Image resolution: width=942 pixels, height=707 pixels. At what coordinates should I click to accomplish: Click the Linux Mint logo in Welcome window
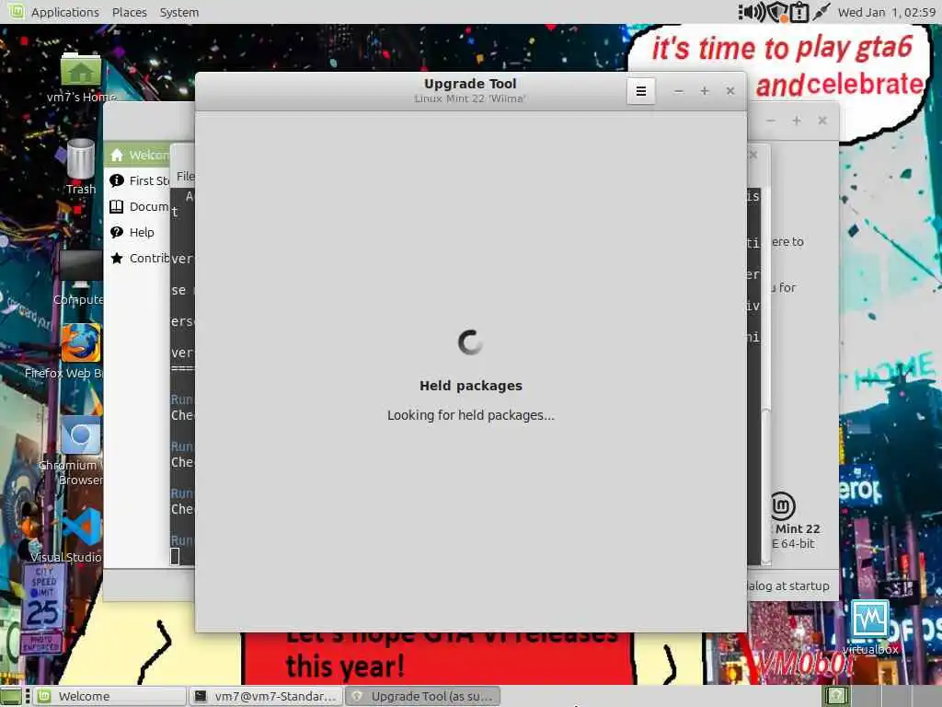pos(782,505)
